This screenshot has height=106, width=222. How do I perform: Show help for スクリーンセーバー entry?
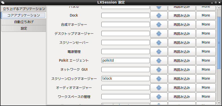click(159, 42)
